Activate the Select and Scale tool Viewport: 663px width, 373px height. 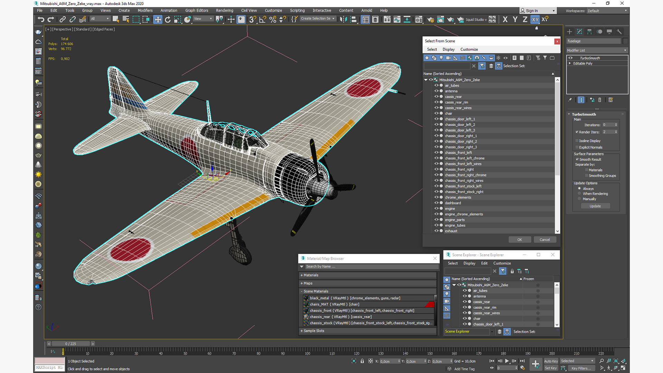177,19
